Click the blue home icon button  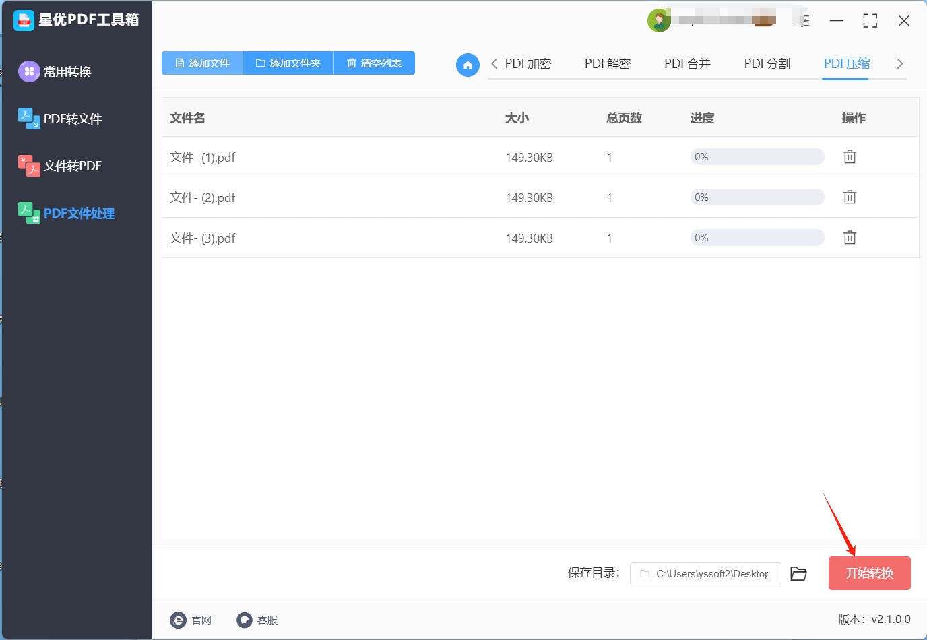(468, 65)
